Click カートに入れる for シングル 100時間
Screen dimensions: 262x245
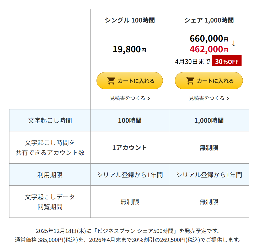point(130,81)
